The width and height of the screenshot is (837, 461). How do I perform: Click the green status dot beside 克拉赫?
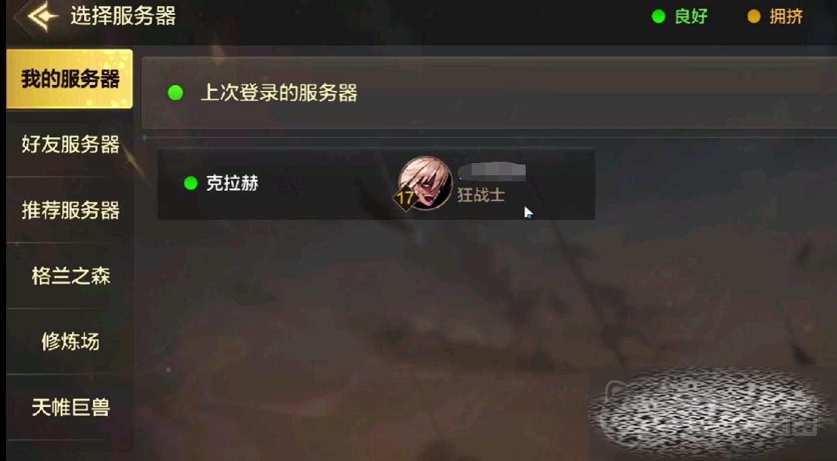pyautogui.click(x=191, y=183)
